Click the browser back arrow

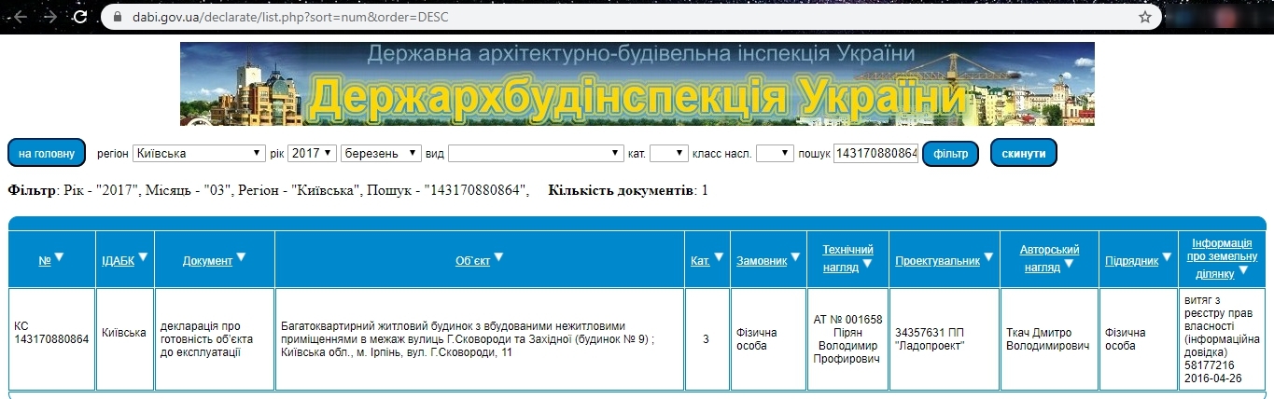pyautogui.click(x=20, y=17)
